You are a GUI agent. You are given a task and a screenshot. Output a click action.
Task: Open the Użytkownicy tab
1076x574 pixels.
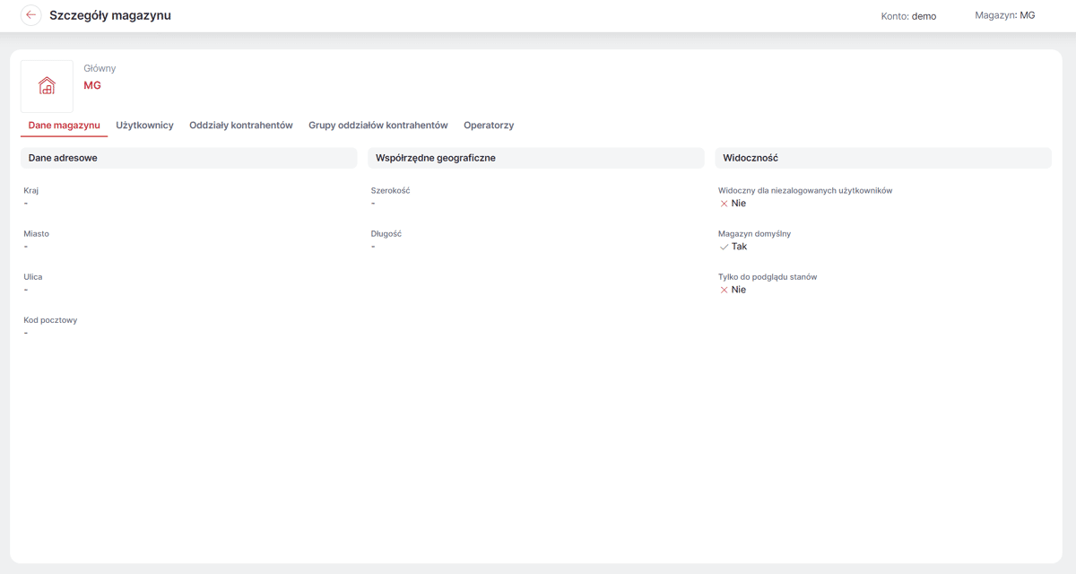[144, 126]
